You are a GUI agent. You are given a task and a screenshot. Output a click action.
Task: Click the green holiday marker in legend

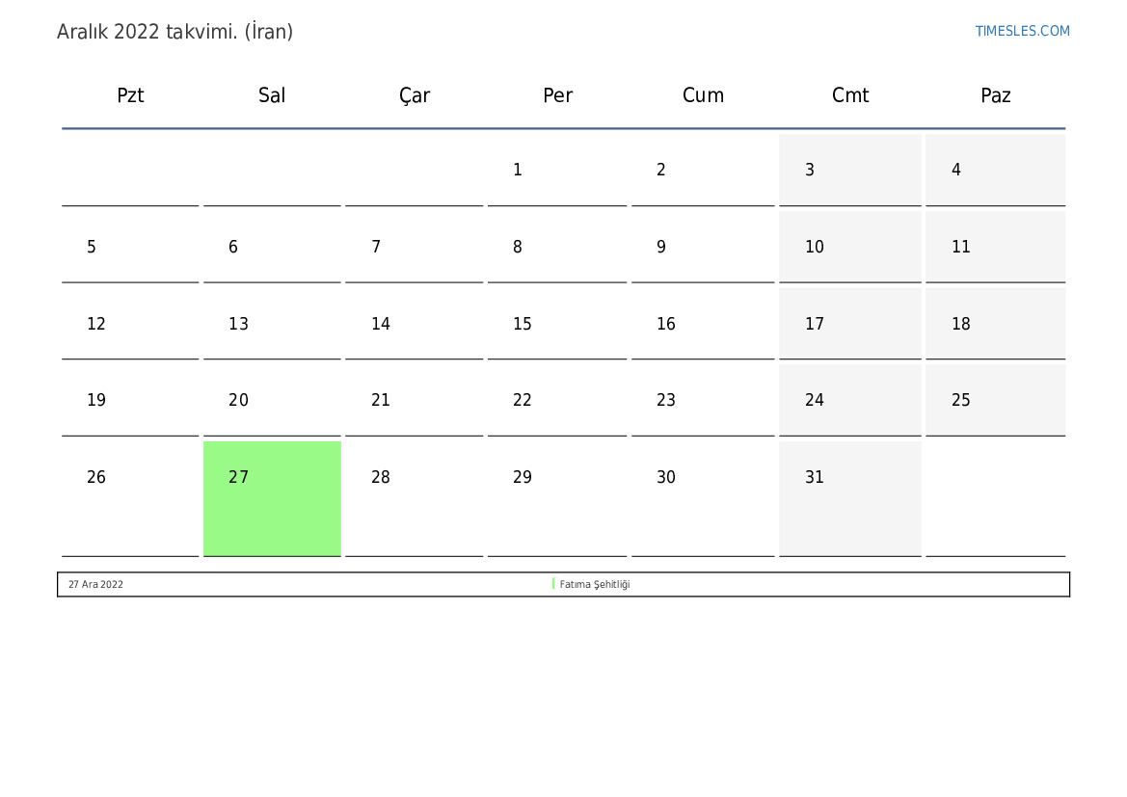(553, 584)
